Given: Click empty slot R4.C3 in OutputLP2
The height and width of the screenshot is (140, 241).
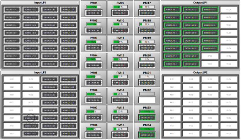Looking at the screenshot, I should [210, 103].
